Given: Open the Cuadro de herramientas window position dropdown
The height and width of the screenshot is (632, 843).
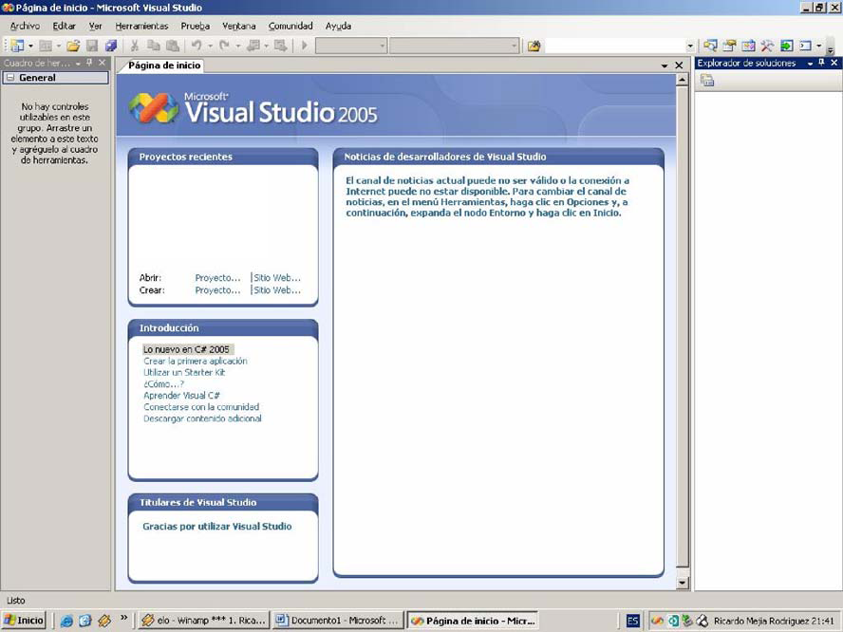Looking at the screenshot, I should pos(78,64).
